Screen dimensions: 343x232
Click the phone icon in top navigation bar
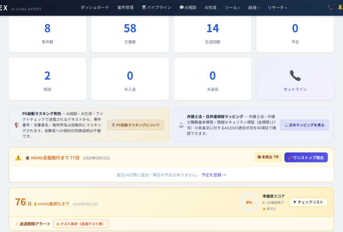click(x=330, y=8)
